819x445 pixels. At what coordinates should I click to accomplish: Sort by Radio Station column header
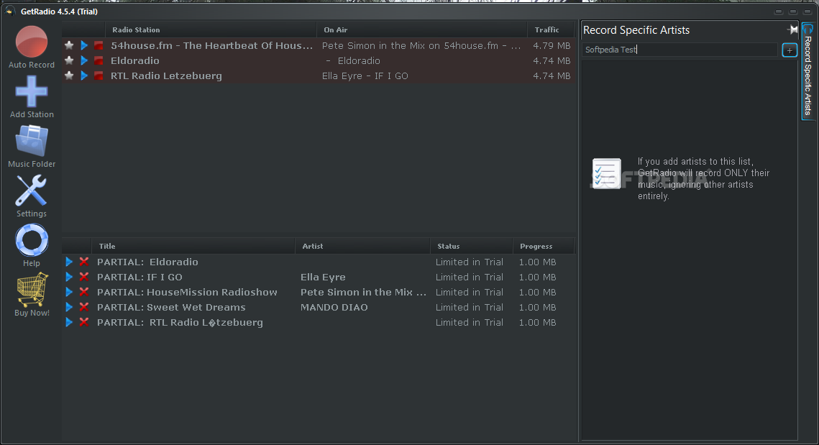[x=211, y=29]
